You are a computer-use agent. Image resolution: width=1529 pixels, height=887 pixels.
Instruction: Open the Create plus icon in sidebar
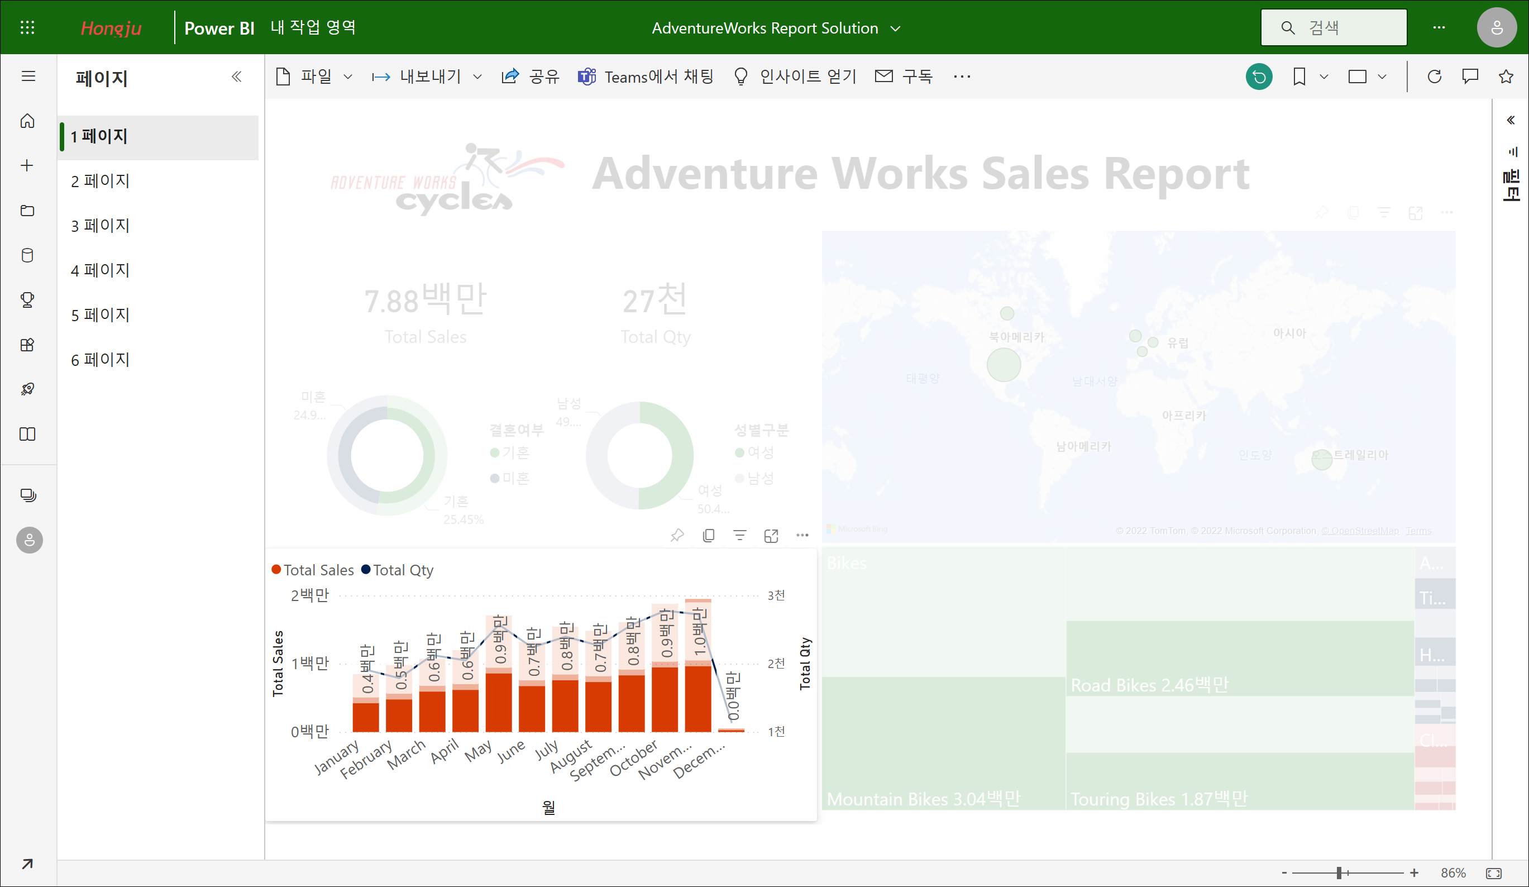(x=27, y=165)
